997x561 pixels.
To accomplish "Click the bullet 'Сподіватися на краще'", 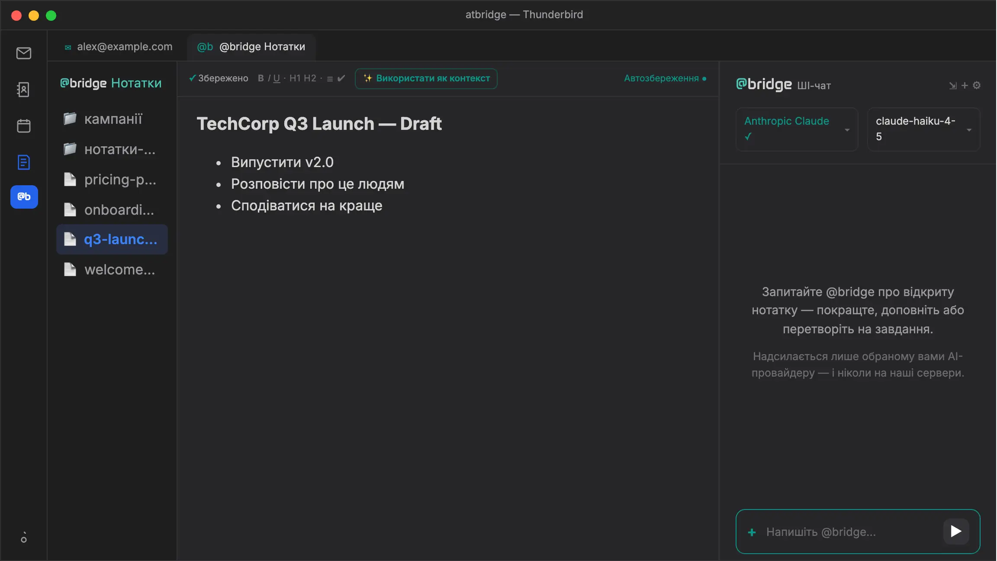I will click(x=307, y=206).
